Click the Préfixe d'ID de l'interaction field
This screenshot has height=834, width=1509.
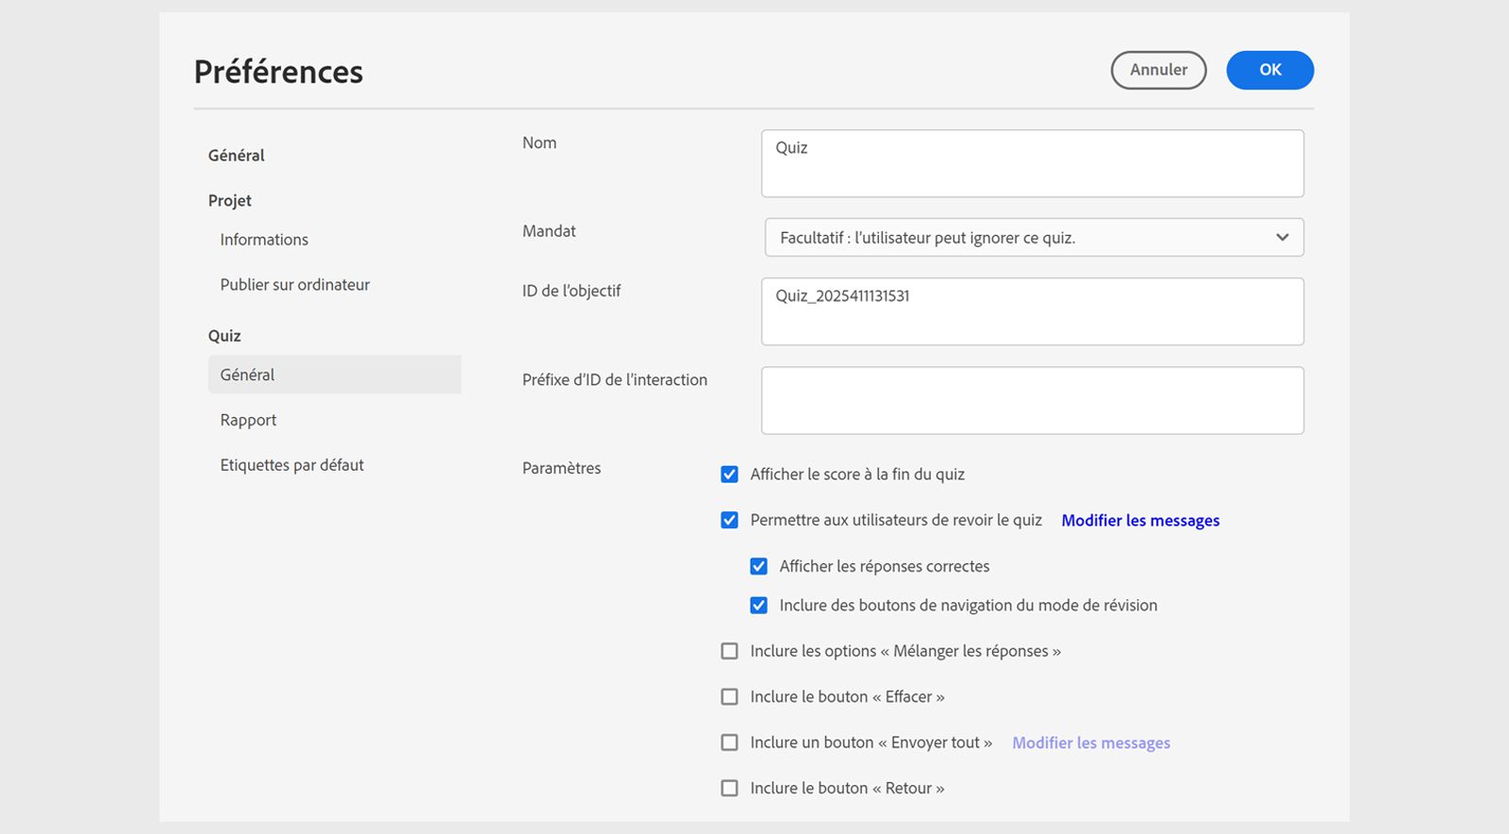click(1032, 400)
